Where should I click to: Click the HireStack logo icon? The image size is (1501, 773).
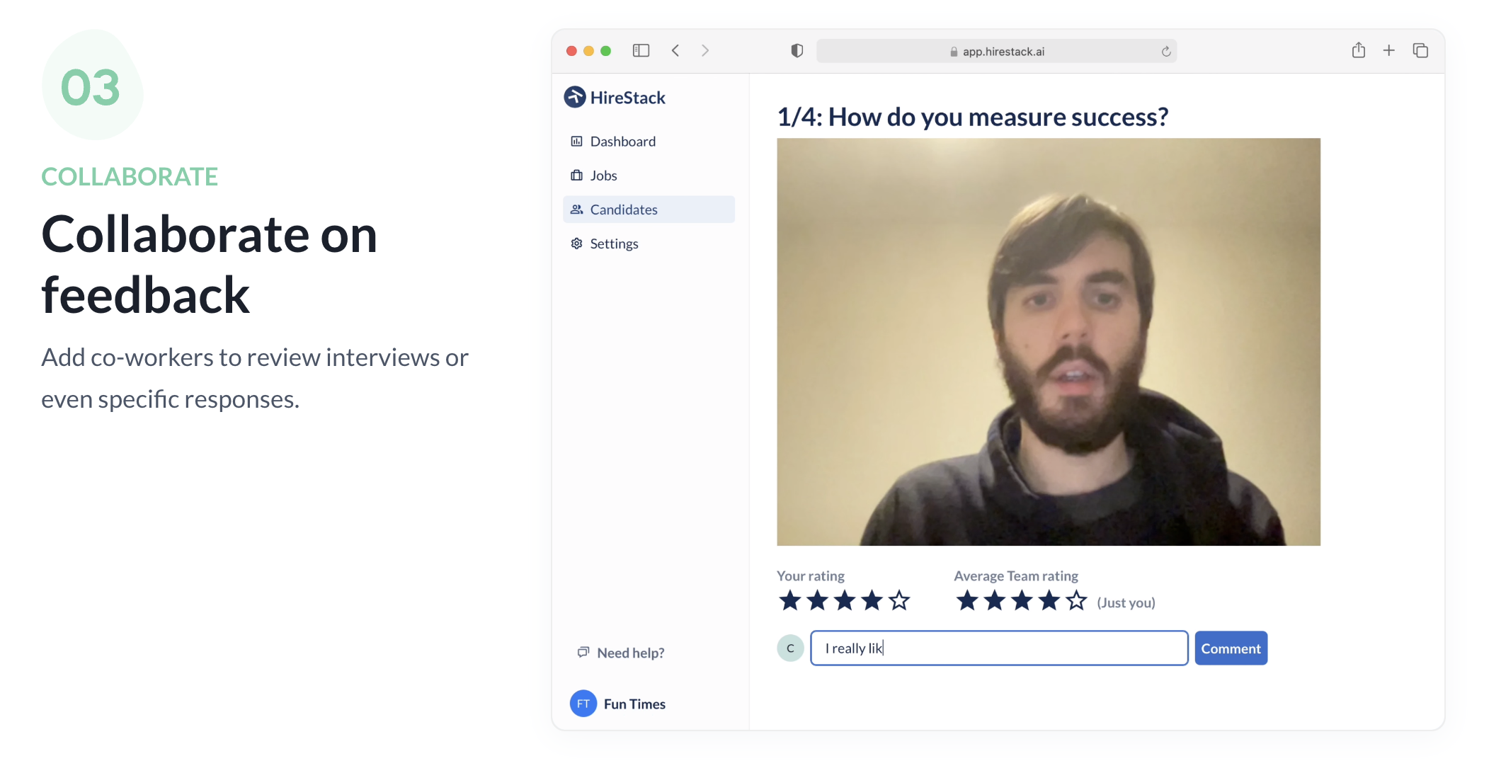point(574,97)
